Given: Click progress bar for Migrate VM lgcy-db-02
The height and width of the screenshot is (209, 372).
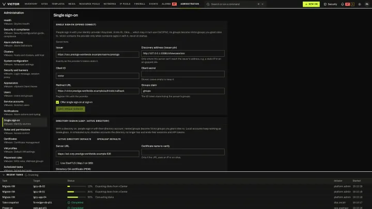Looking at the screenshot, I should coord(76,186).
